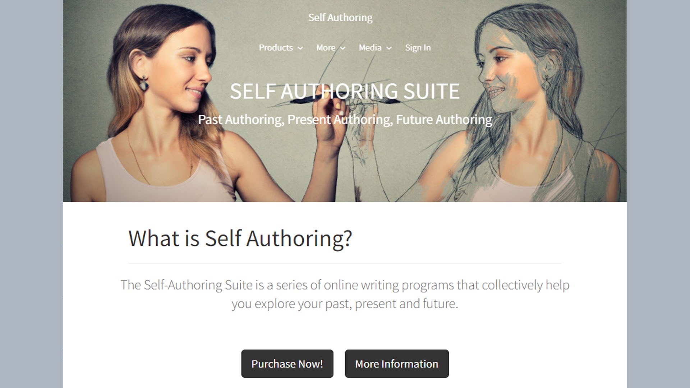Image resolution: width=690 pixels, height=388 pixels.
Task: Click the What is Self Authoring? heading
Action: 240,238
